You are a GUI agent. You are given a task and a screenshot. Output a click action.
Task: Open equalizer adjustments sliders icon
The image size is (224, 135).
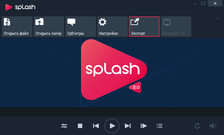click(64, 126)
